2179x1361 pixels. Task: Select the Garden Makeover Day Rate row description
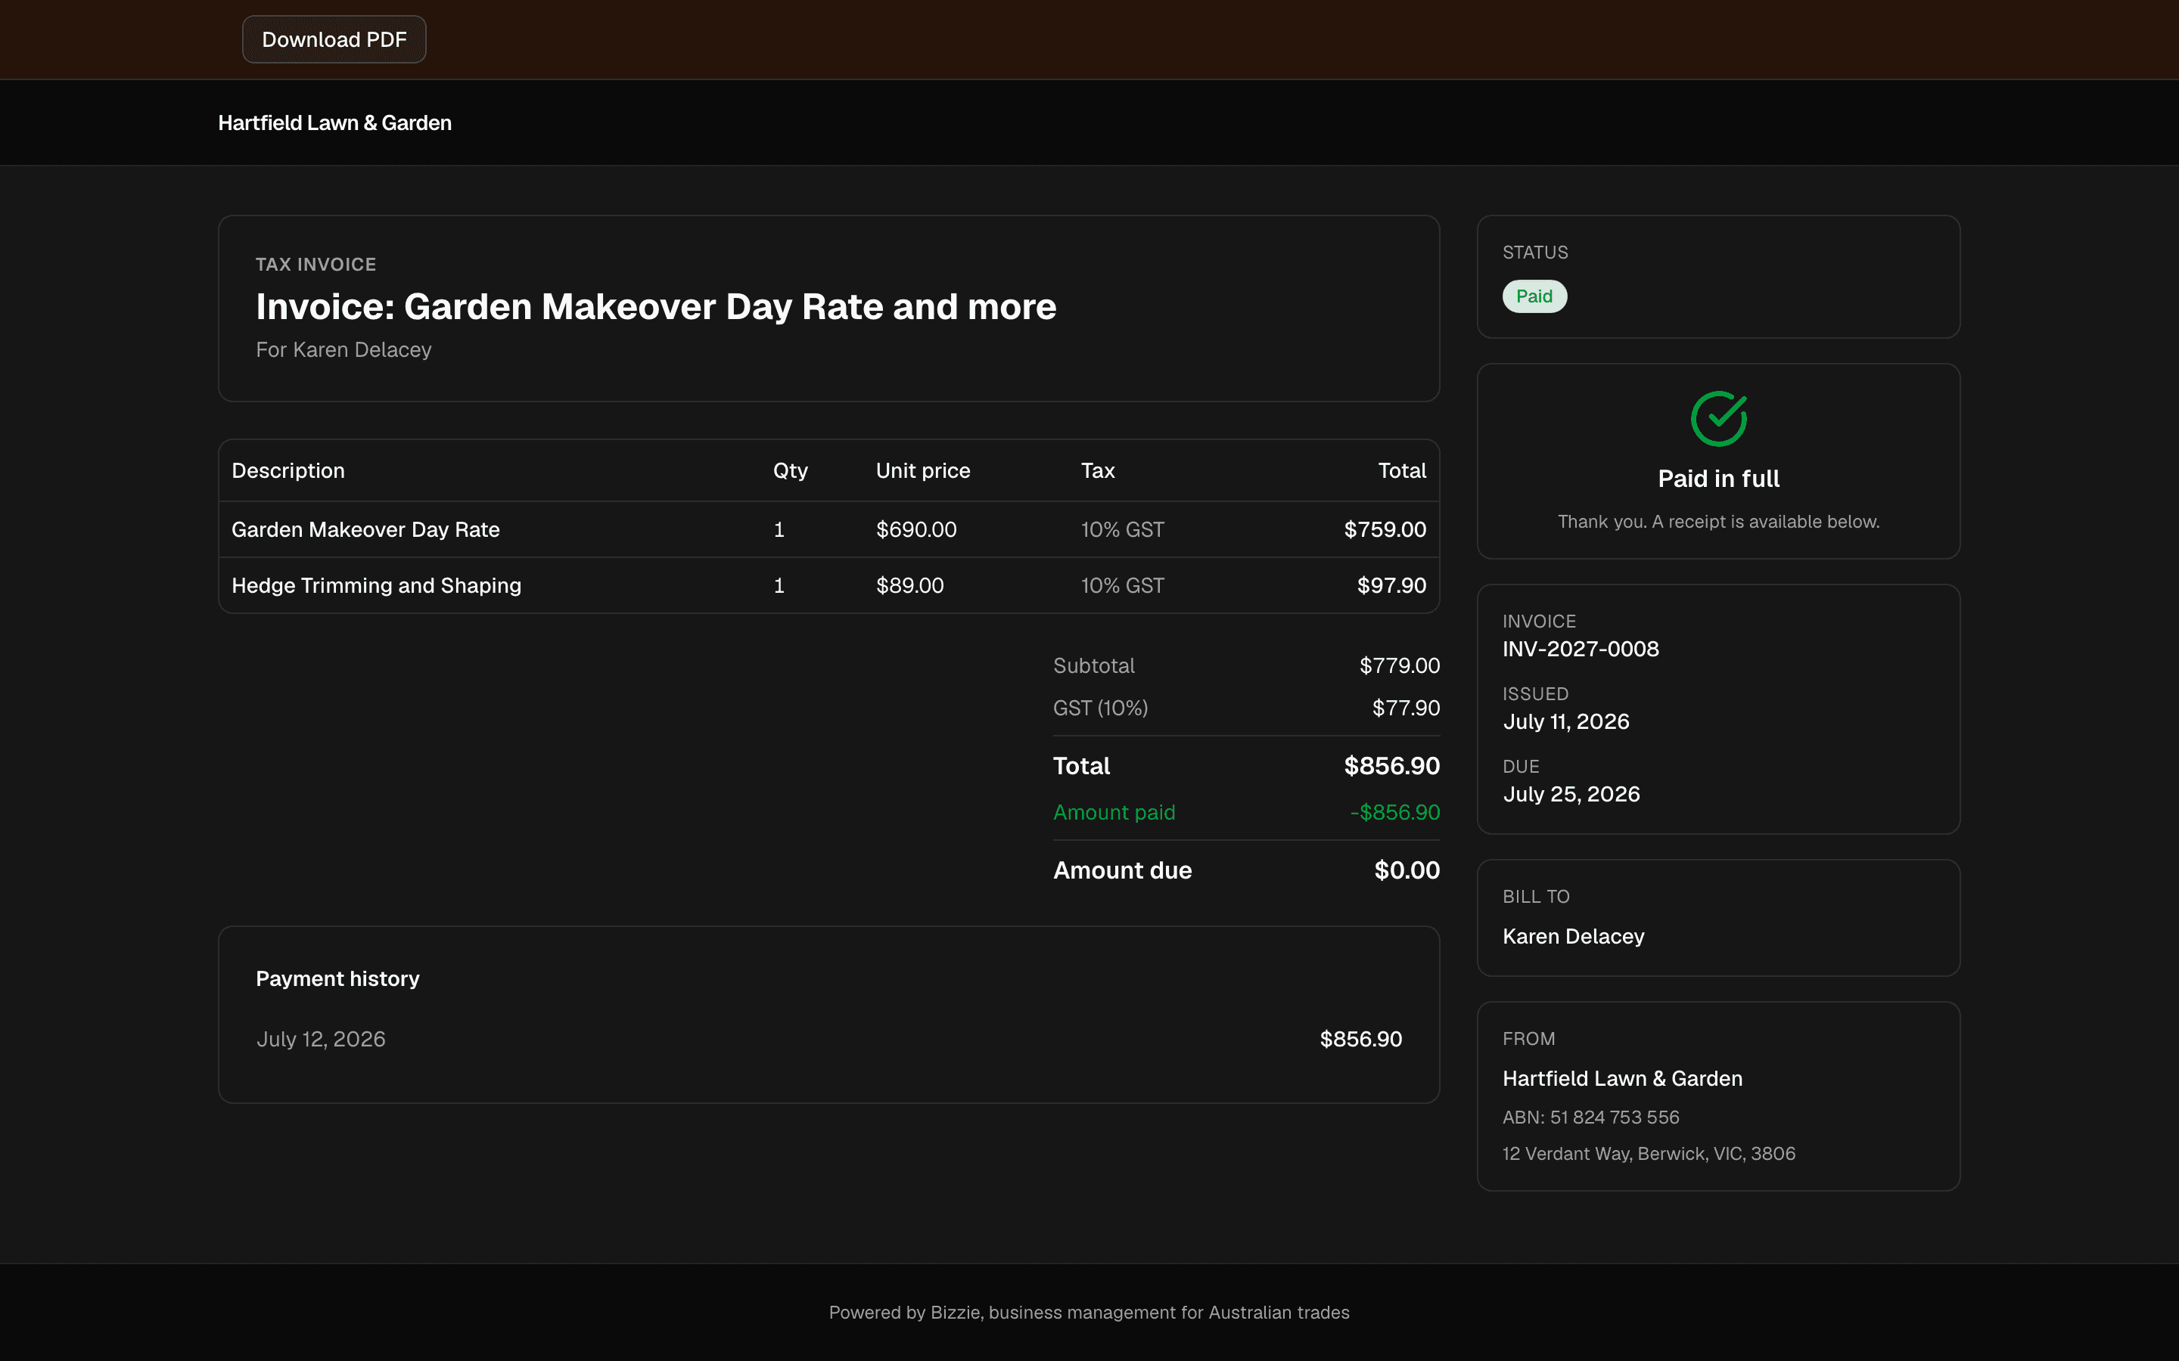pos(365,529)
